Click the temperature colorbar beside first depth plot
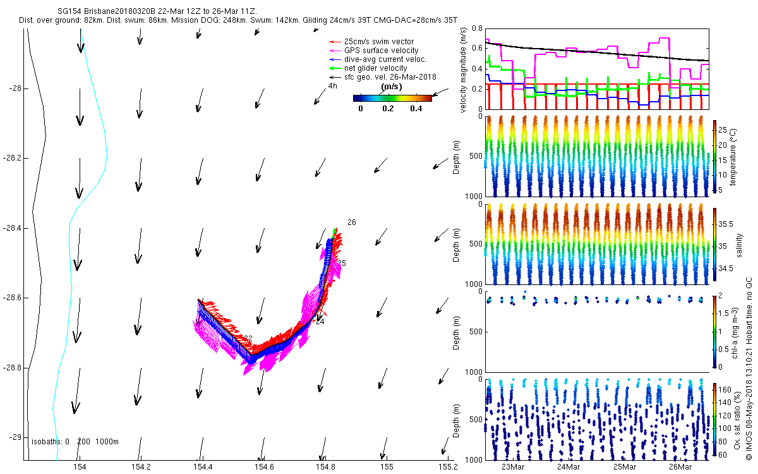 [714, 156]
